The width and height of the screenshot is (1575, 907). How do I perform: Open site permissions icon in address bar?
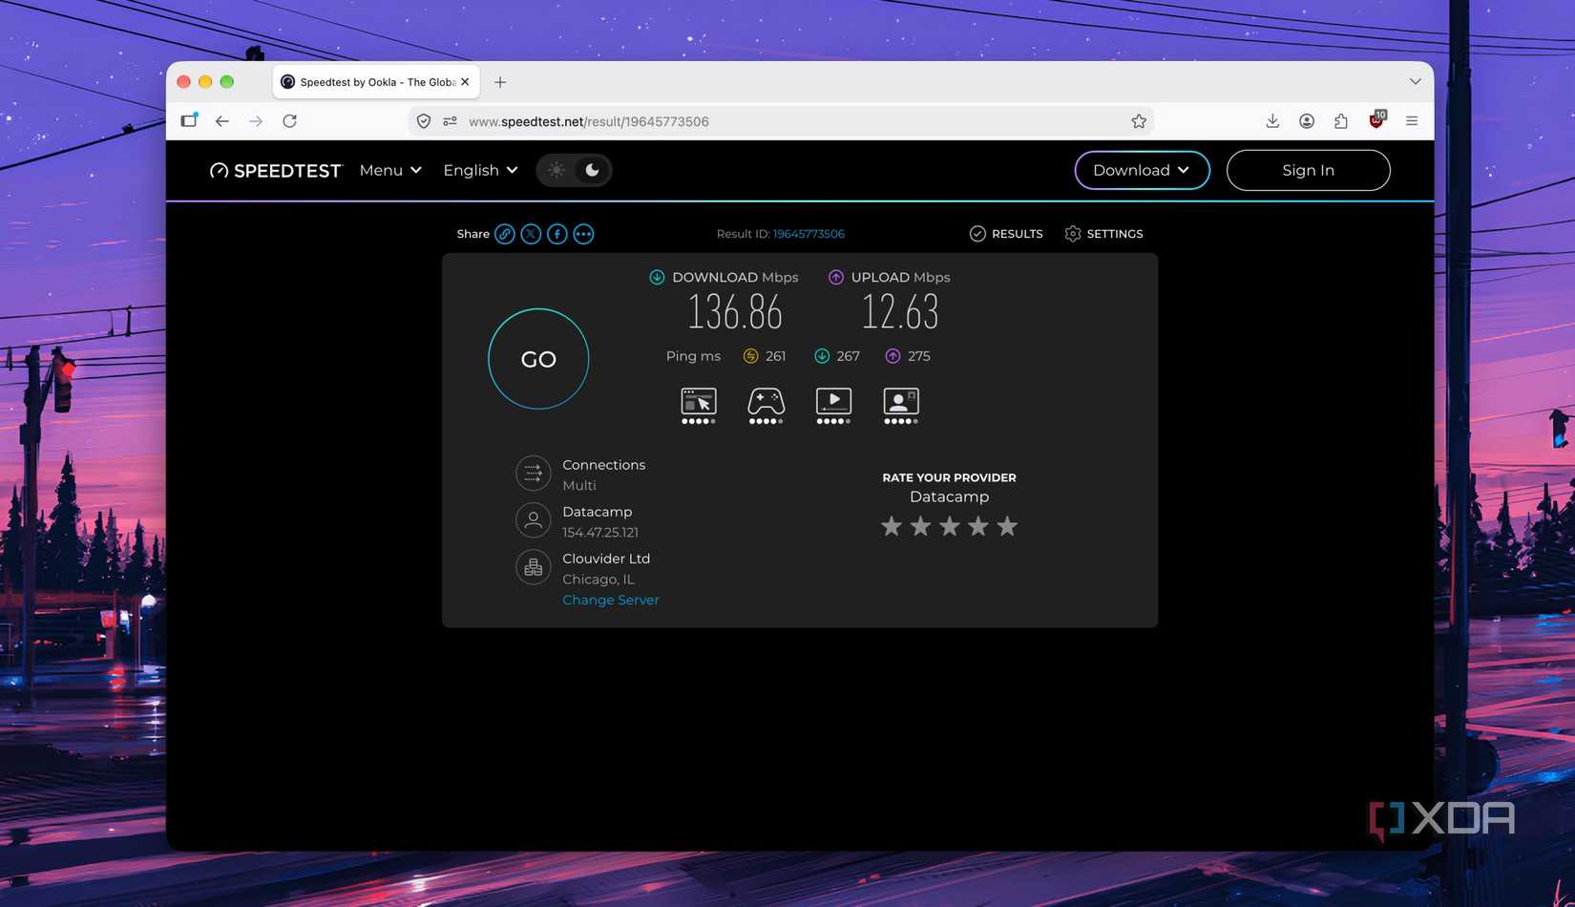click(x=450, y=121)
